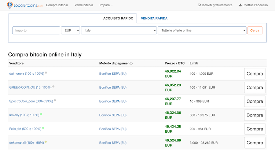The image size is (275, 152).
Task: Open seller profile SpectroCoin_com
Action: 31,101
